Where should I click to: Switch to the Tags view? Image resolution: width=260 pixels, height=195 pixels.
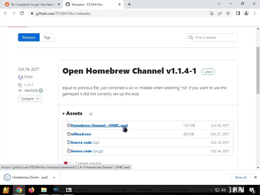point(47,37)
